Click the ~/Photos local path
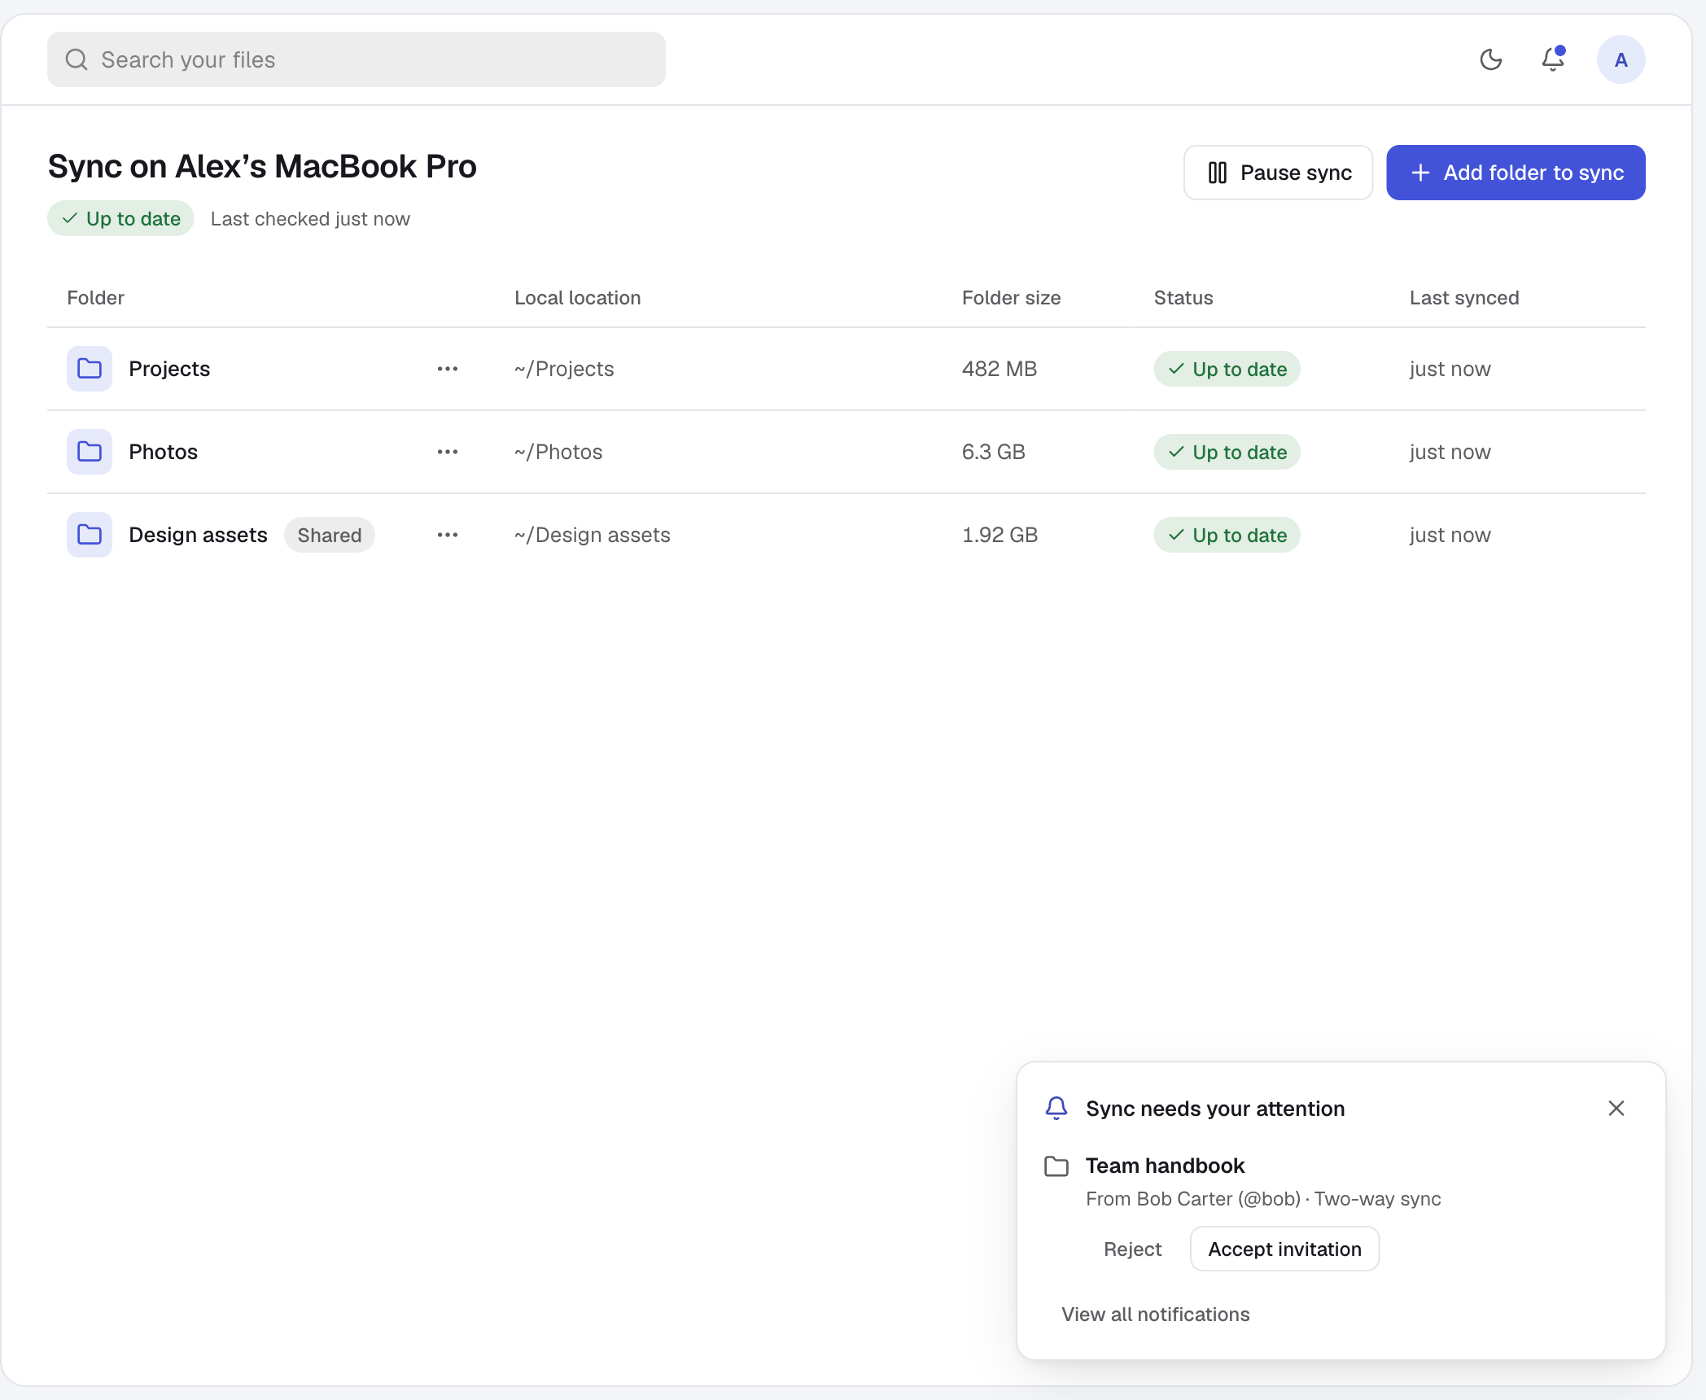1706x1400 pixels. [558, 452]
